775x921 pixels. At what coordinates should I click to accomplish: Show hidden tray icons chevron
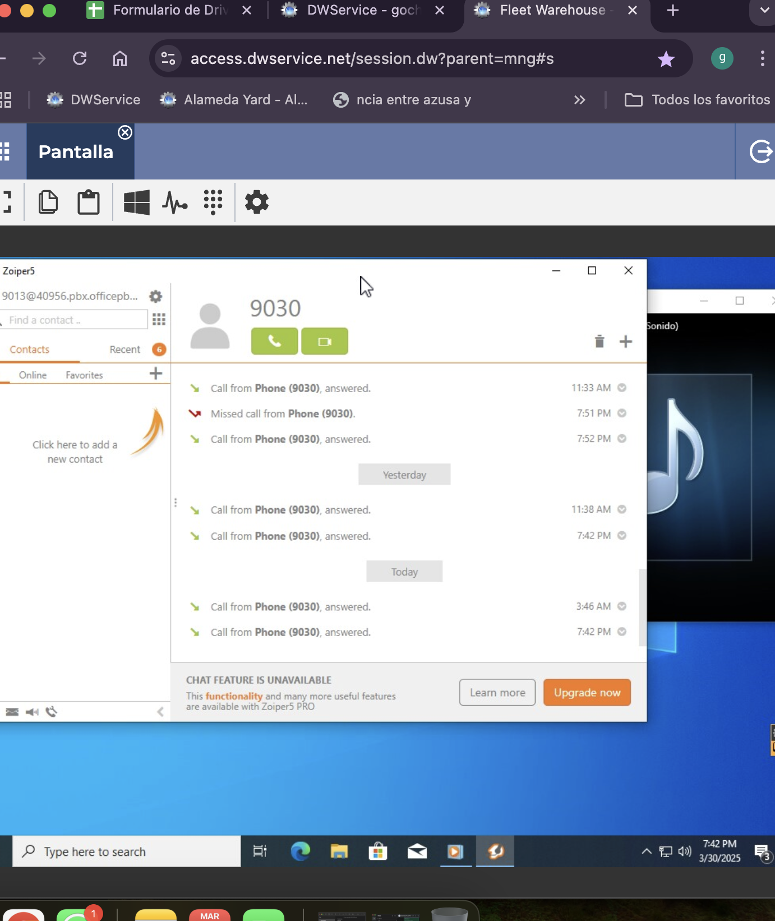pyautogui.click(x=647, y=851)
